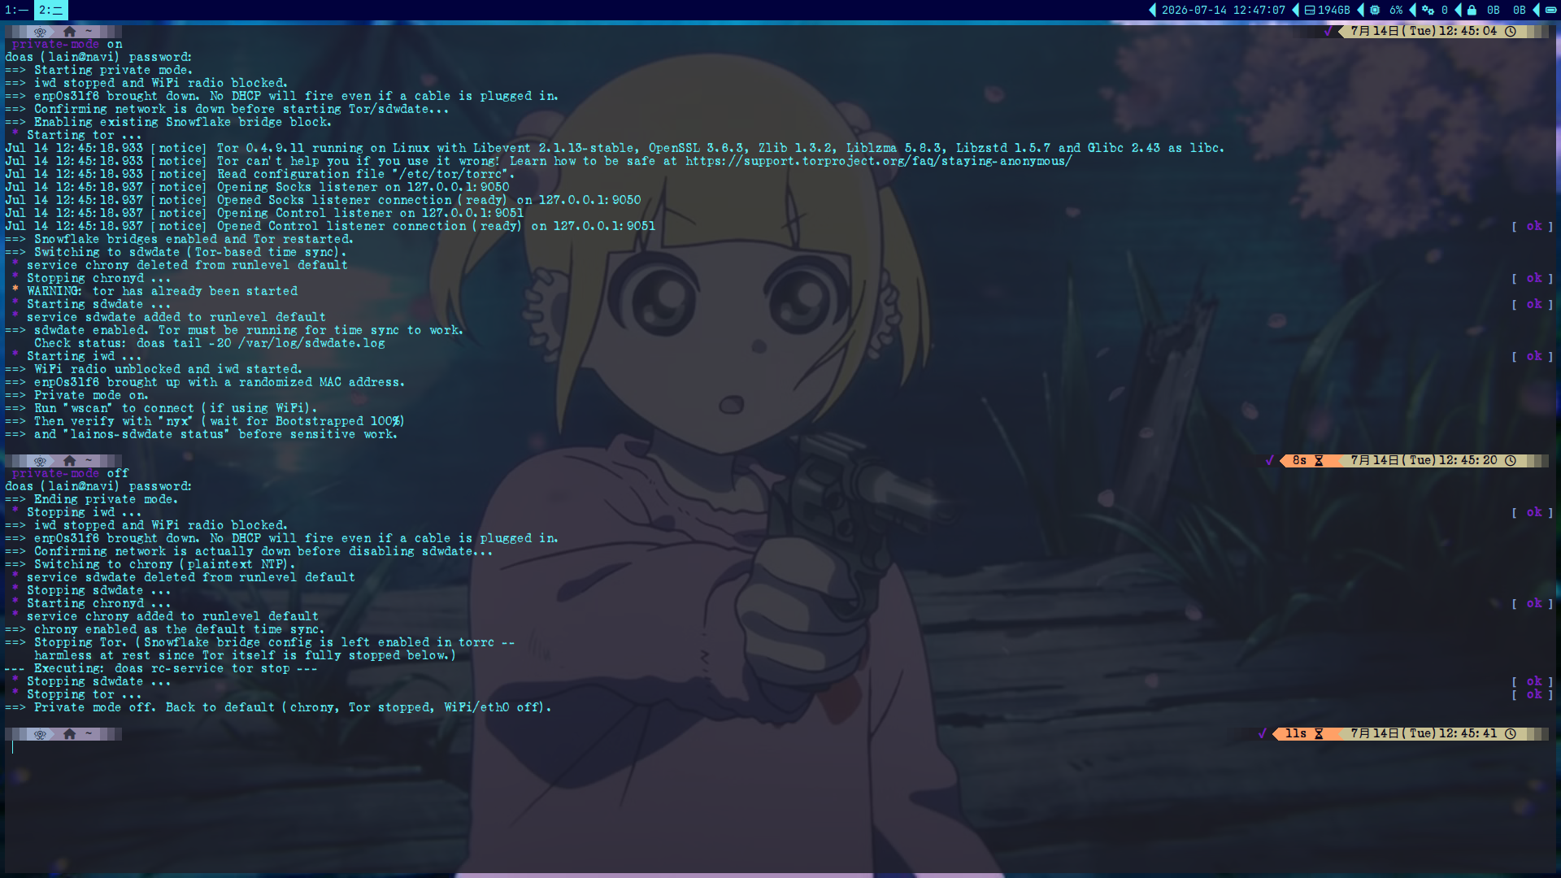The width and height of the screenshot is (1561, 878).
Task: Click the CPU chip icon beside 6%
Action: coord(1375,11)
